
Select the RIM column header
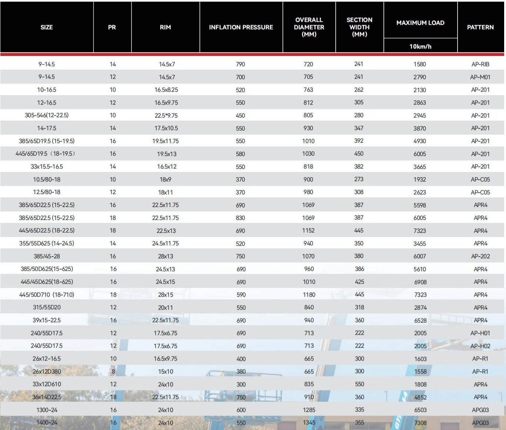click(165, 27)
